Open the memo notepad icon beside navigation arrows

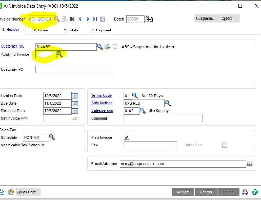tap(102, 19)
